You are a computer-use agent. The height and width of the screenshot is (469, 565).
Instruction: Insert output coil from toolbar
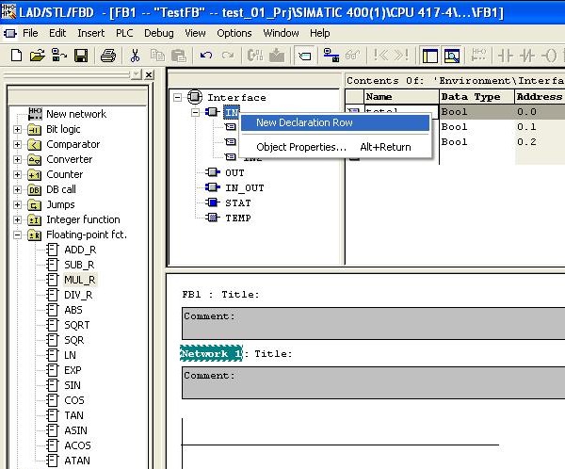(x=549, y=56)
